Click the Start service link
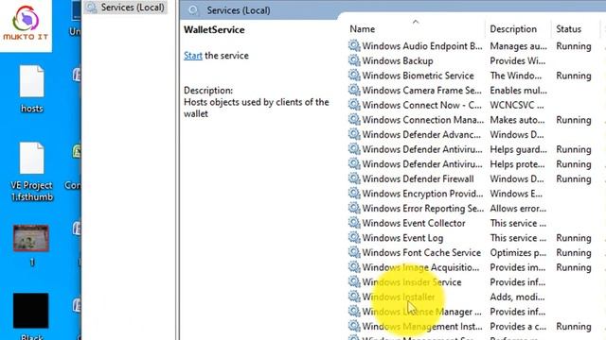Viewport: 606px width, 340px height. [x=193, y=56]
